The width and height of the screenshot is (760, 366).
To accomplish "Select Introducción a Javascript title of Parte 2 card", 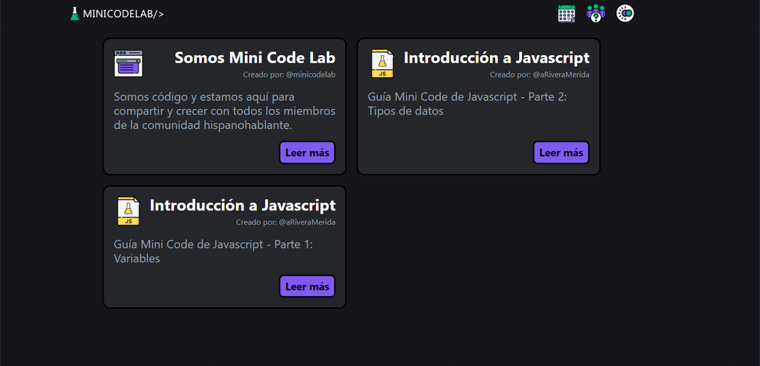I will [x=497, y=57].
